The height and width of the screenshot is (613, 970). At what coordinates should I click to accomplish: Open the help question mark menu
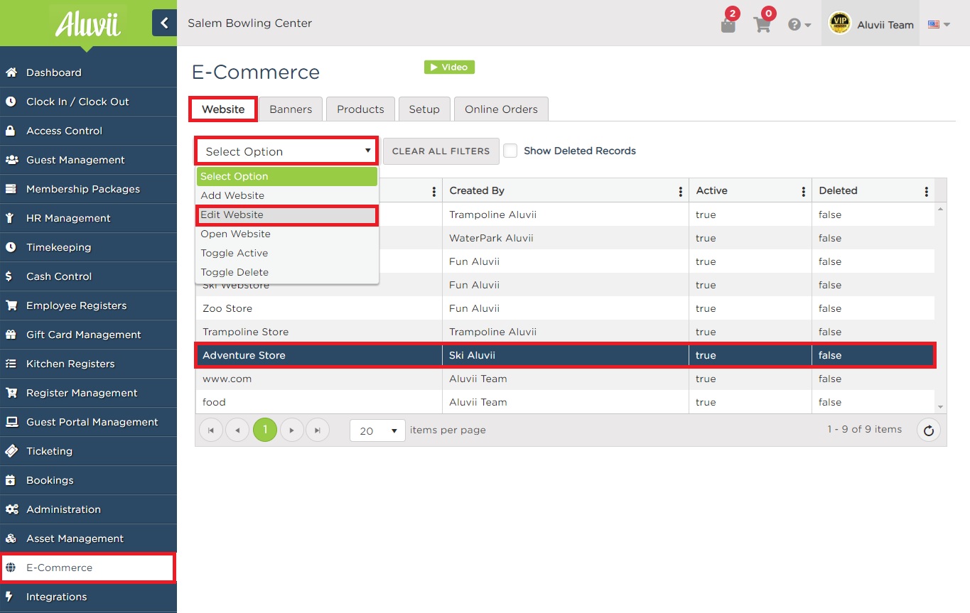(x=799, y=25)
